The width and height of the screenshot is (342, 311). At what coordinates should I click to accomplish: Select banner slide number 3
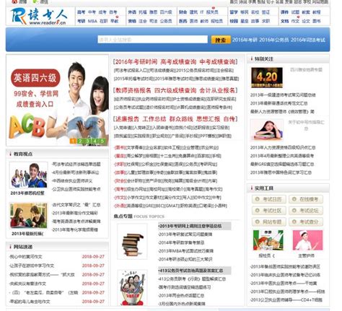[87, 141]
